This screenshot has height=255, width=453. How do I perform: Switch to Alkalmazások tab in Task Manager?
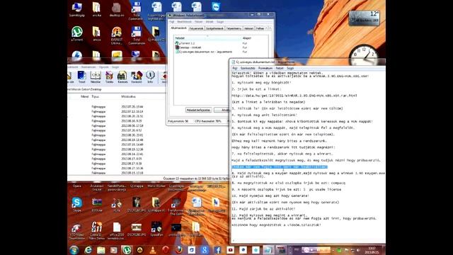[178, 28]
